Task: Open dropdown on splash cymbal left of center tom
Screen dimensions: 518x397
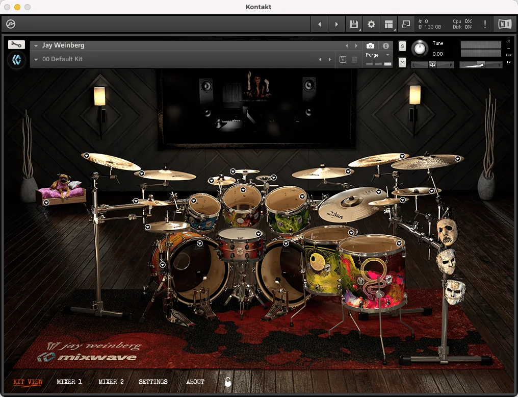Action: point(212,181)
